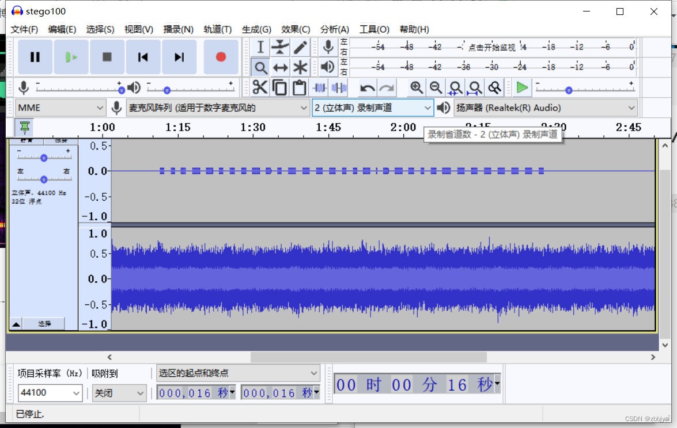
Task: Redo the last undone action
Action: 387,88
